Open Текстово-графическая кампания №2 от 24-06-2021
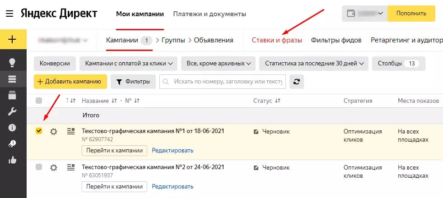The width and height of the screenshot is (443, 198). click(153, 167)
